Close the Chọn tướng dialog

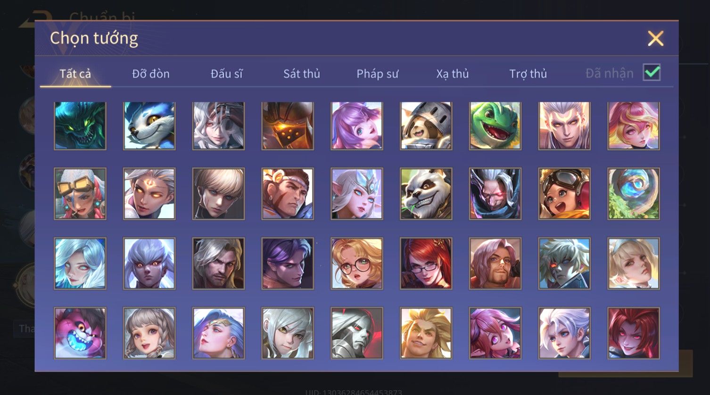pos(655,38)
